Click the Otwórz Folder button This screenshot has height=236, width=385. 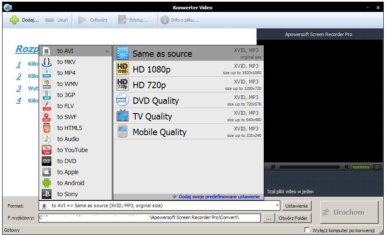click(x=293, y=218)
